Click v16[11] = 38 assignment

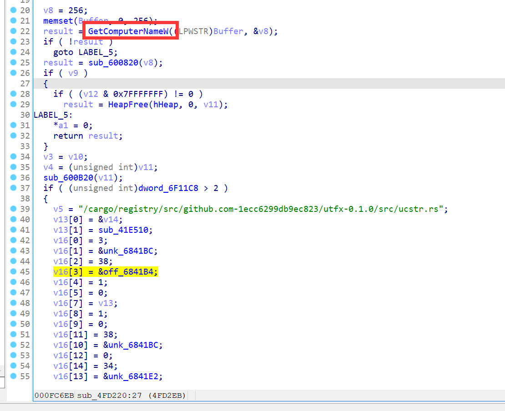[x=86, y=335]
